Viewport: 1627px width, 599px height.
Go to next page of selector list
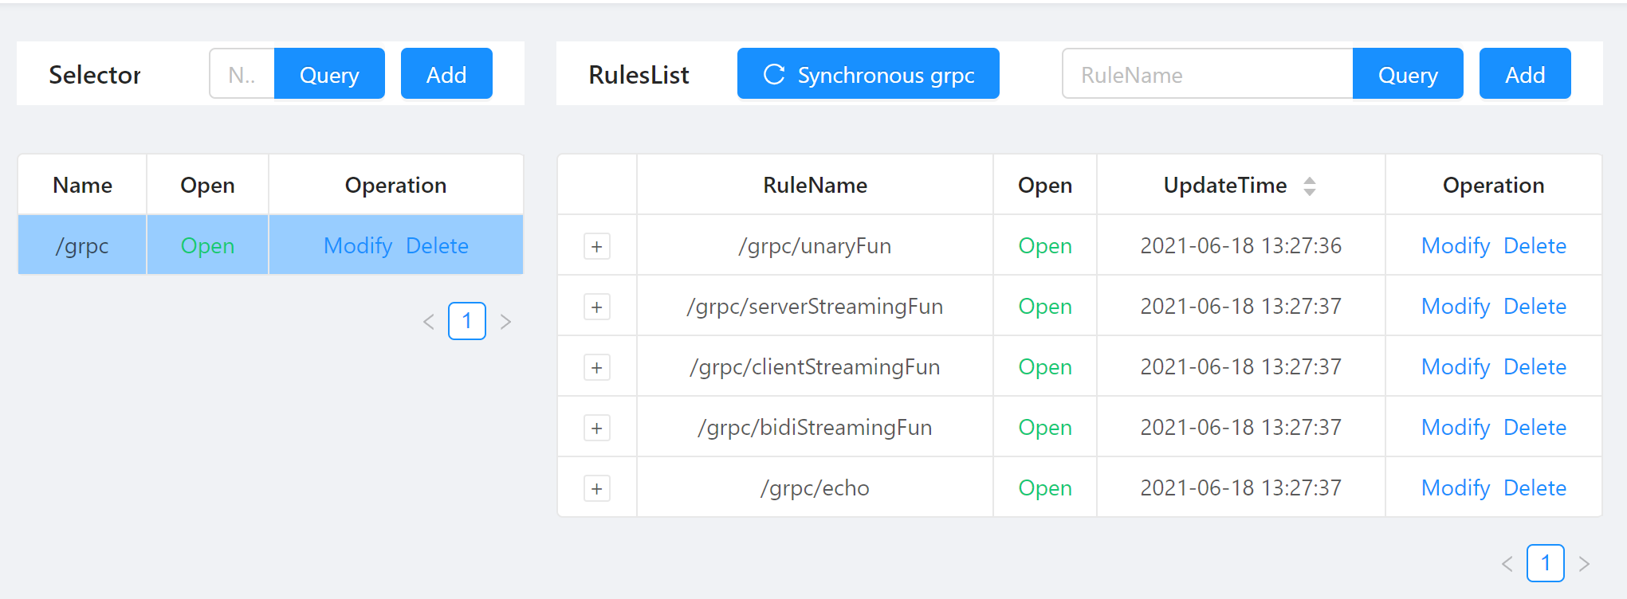505,322
